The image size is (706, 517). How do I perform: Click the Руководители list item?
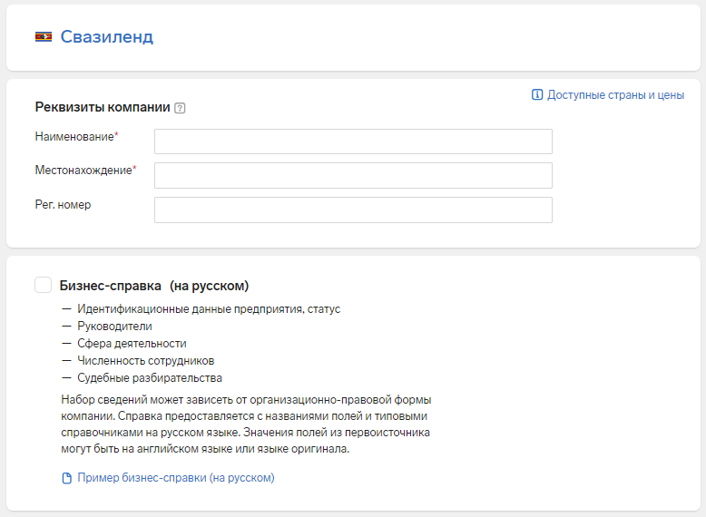115,327
